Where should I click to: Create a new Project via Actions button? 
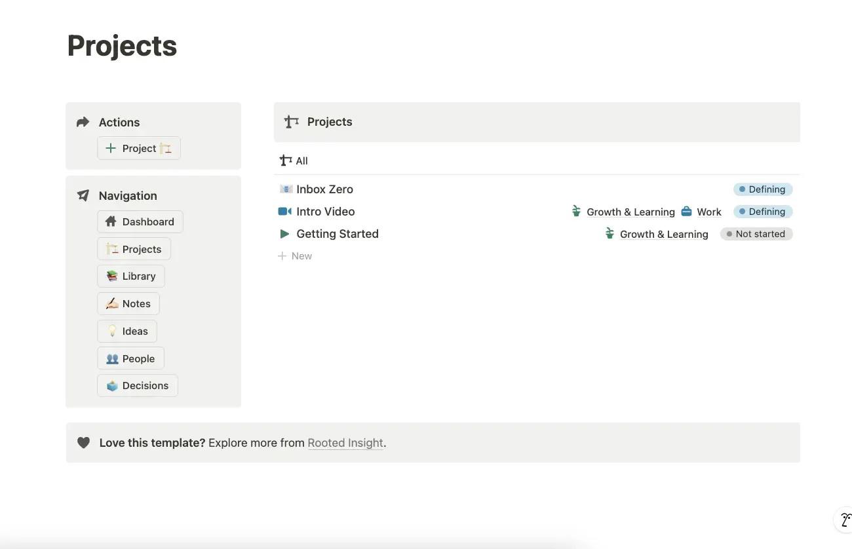coord(139,149)
